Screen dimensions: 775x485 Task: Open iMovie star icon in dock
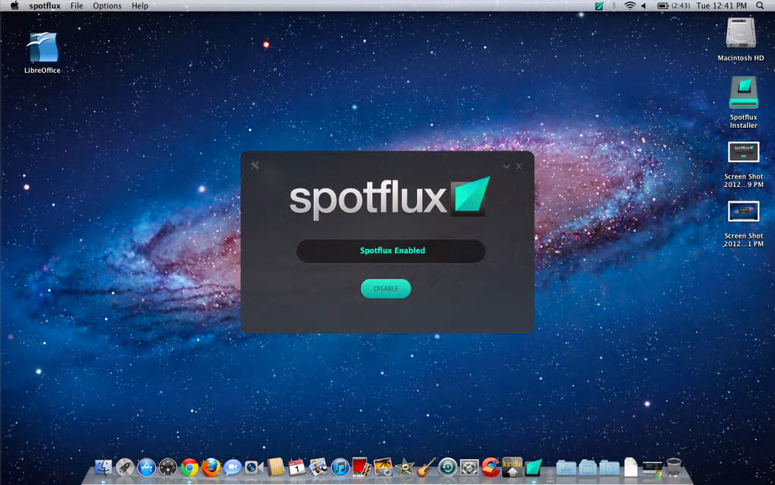pyautogui.click(x=405, y=468)
